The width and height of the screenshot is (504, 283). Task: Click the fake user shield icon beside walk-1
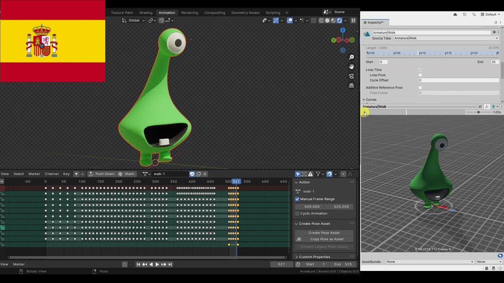(x=192, y=174)
